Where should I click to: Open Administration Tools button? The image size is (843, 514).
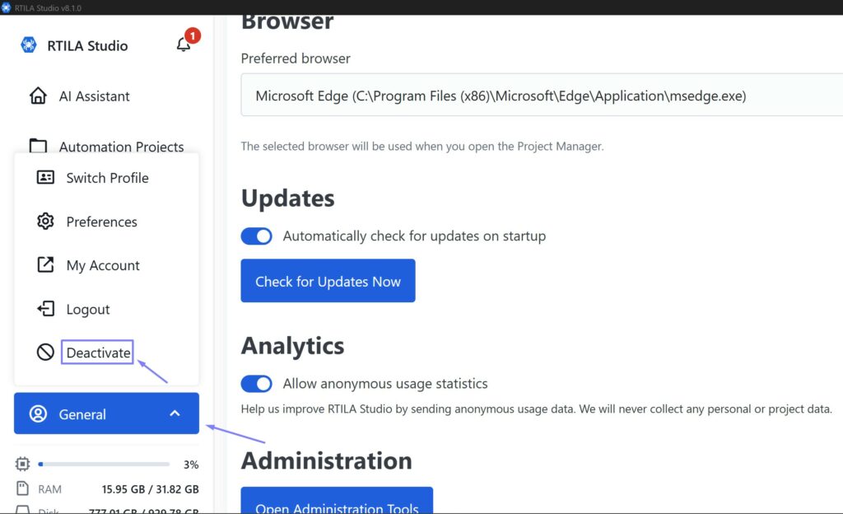(x=336, y=502)
